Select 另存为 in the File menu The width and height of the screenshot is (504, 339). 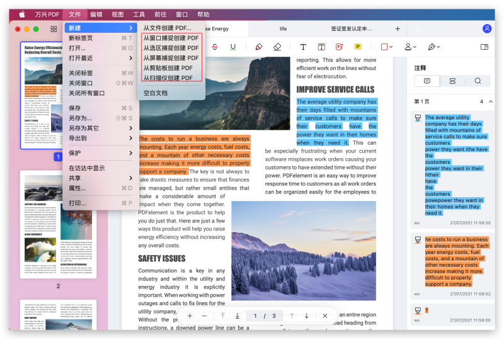pyautogui.click(x=81, y=118)
